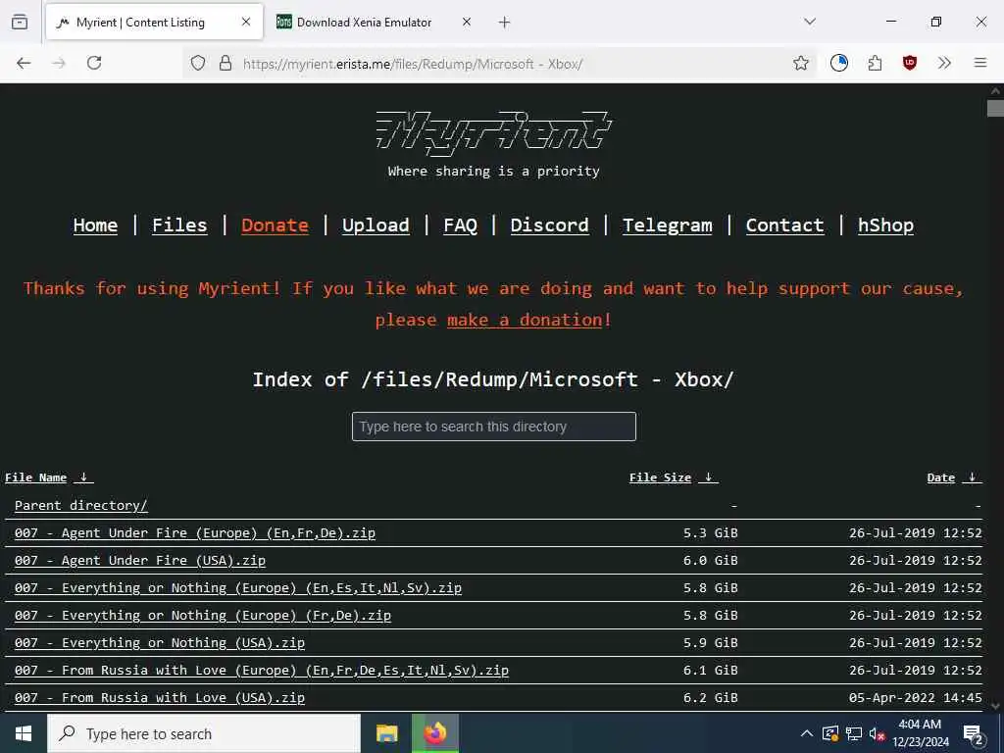
Task: Sort listing by Date header
Action: 954,477
